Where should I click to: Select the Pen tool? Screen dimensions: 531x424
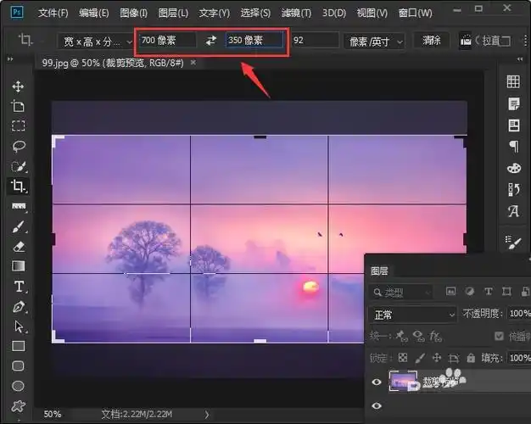[19, 307]
